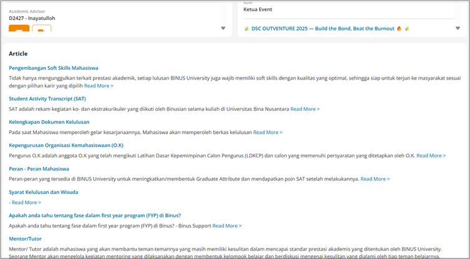
Task: Open Peran - Peran Mahasiswa article
Action: pos(39,169)
